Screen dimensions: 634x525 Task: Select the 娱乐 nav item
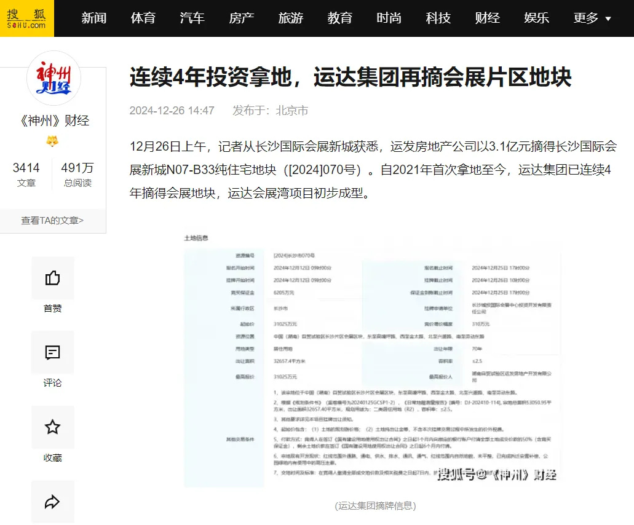(537, 18)
